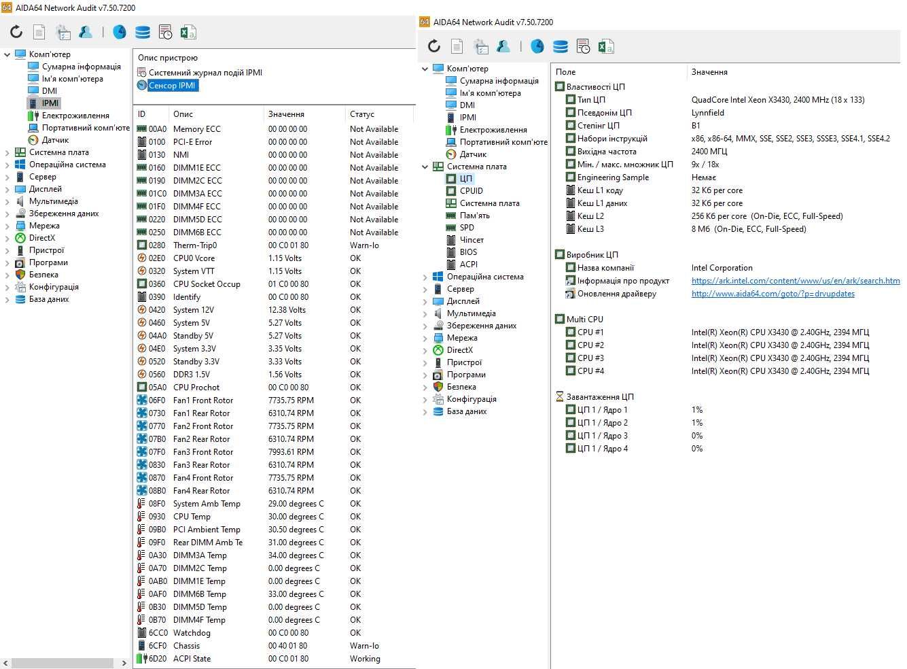Expand Мережа in left window tree
The height and width of the screenshot is (669, 907).
7,226
